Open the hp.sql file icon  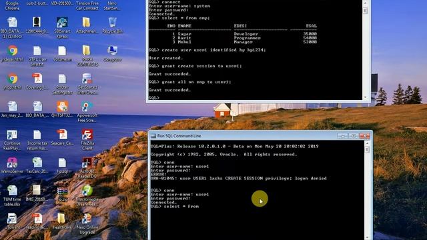click(62, 163)
